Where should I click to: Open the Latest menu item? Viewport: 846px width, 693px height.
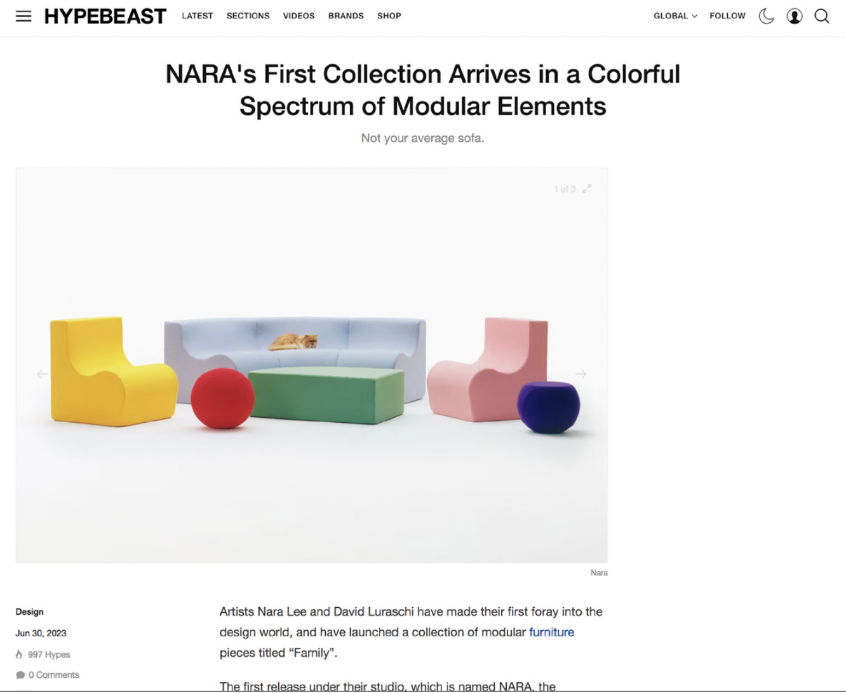click(x=198, y=16)
